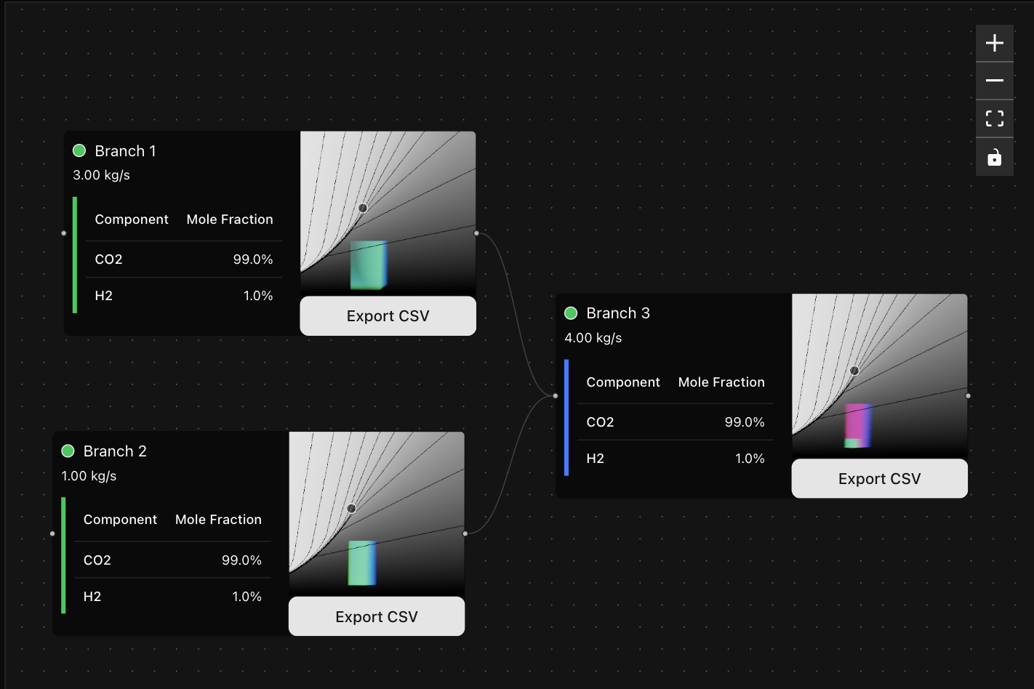Screen dimensions: 1034x689
Task: Export CSV for Branch 1
Action: (x=388, y=316)
